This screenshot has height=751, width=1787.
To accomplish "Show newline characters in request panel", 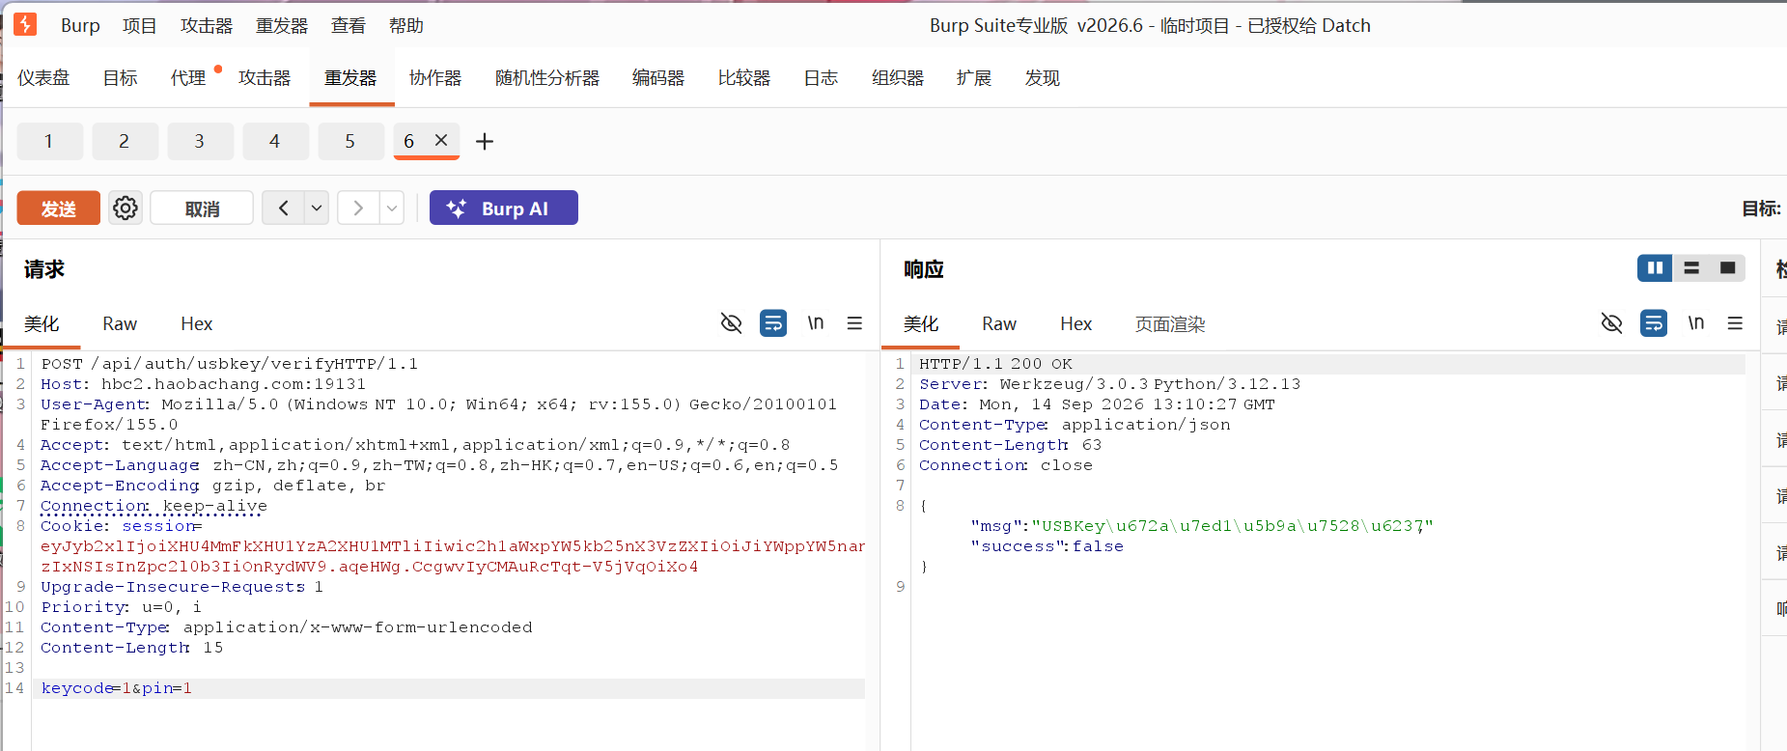I will (816, 323).
